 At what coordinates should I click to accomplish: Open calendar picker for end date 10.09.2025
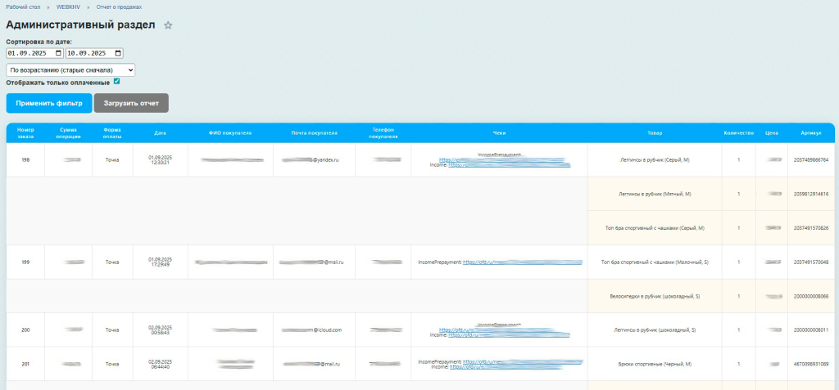click(x=118, y=53)
